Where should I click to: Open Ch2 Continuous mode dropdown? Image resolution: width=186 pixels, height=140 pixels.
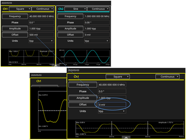[x=98, y=9]
